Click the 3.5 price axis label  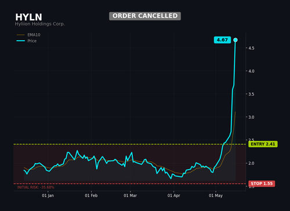pyautogui.click(x=251, y=94)
